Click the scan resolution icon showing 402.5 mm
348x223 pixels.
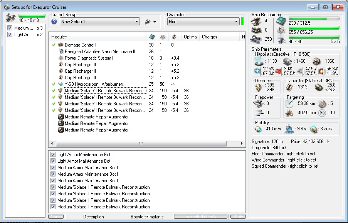(289, 113)
